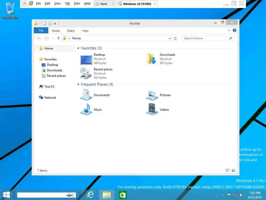266x200 pixels.
Task: Switch to large icons view icon
Action: [234, 170]
